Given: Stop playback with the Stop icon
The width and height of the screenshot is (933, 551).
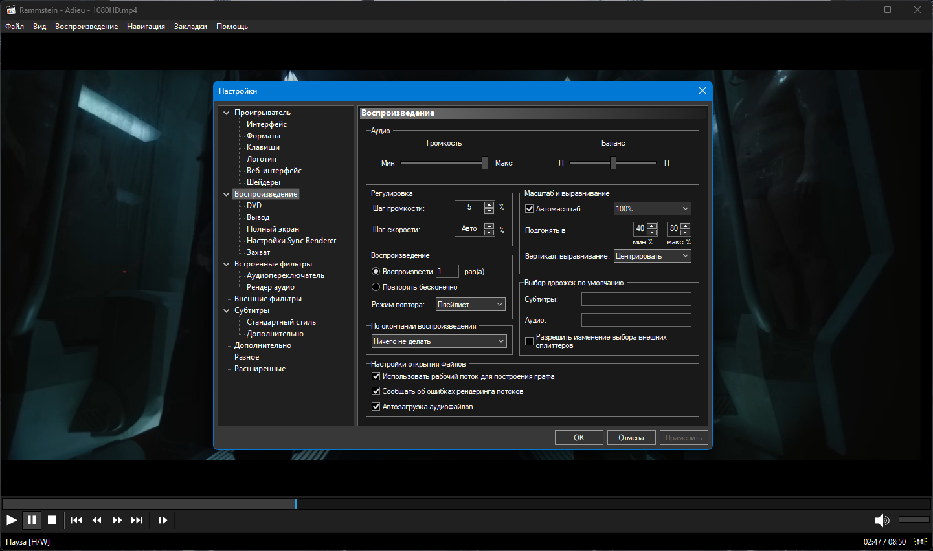Looking at the screenshot, I should click(52, 520).
